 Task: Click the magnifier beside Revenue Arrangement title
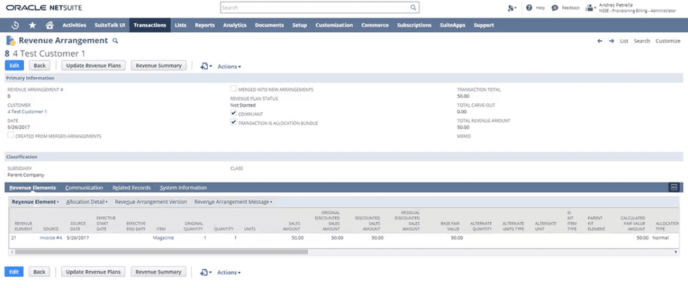click(x=115, y=41)
